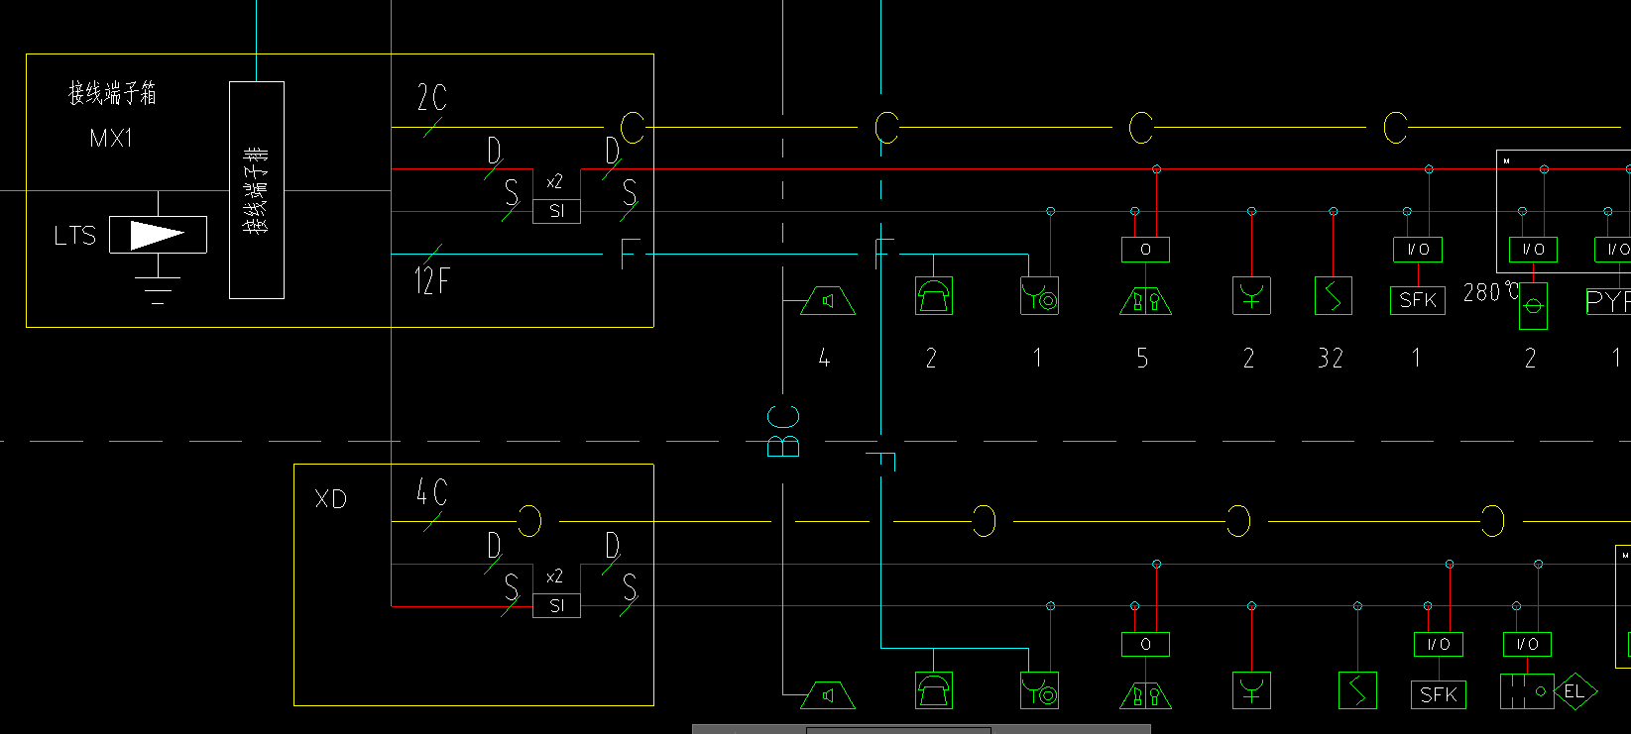1631x734 pixels.
Task: Pick the hydrant button symbol above quantity 5
Action: click(1145, 300)
